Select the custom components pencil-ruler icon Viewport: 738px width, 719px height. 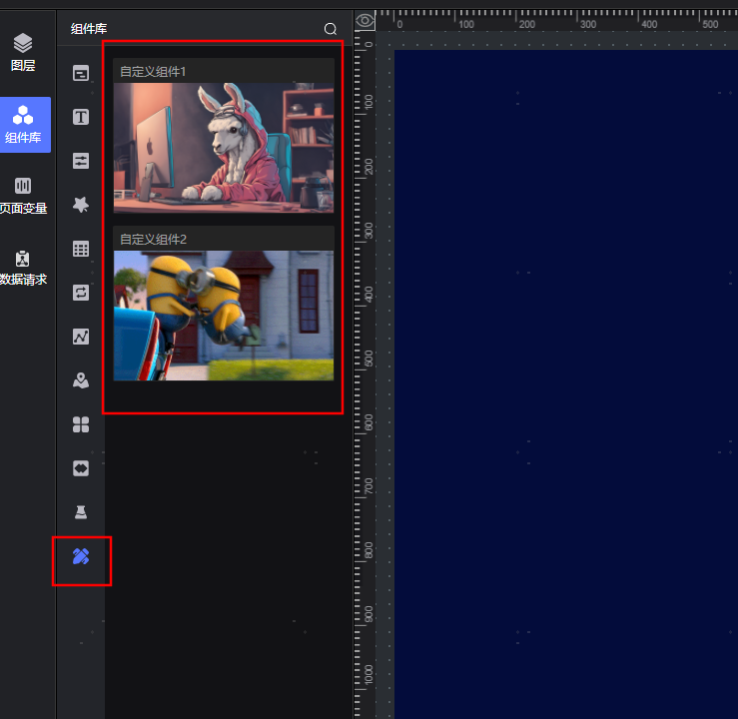[x=81, y=557]
